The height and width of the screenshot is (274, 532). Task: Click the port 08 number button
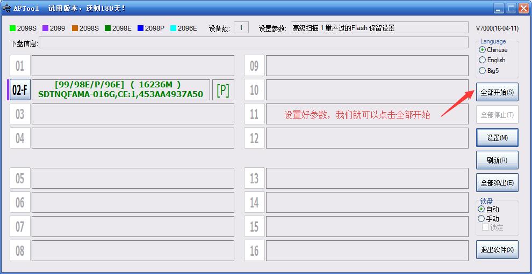click(x=20, y=250)
